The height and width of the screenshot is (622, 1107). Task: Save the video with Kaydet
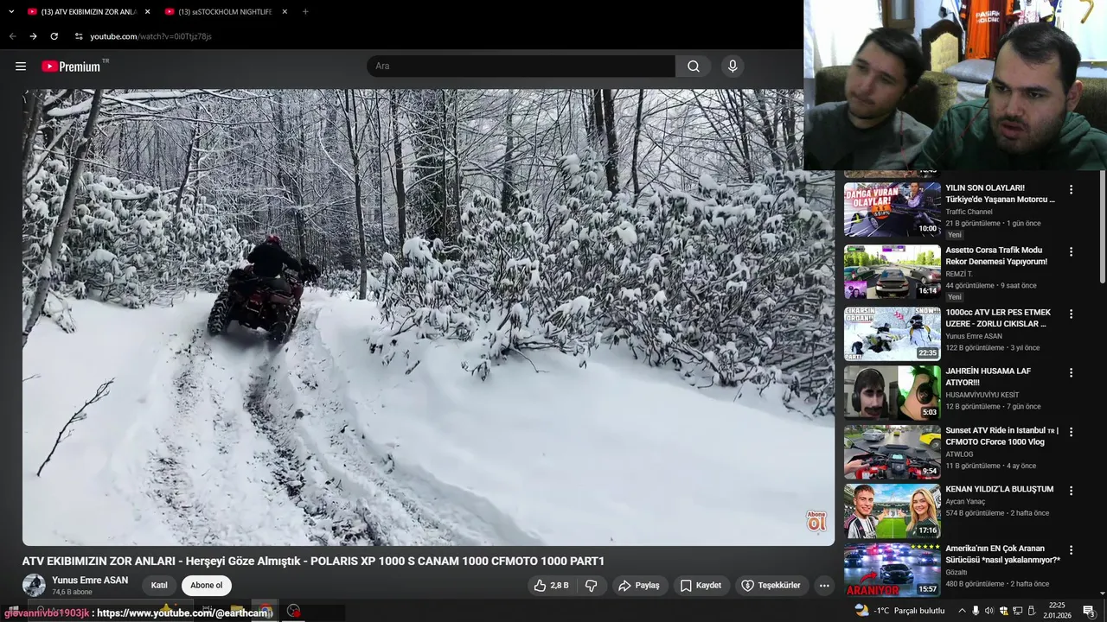coord(701,586)
